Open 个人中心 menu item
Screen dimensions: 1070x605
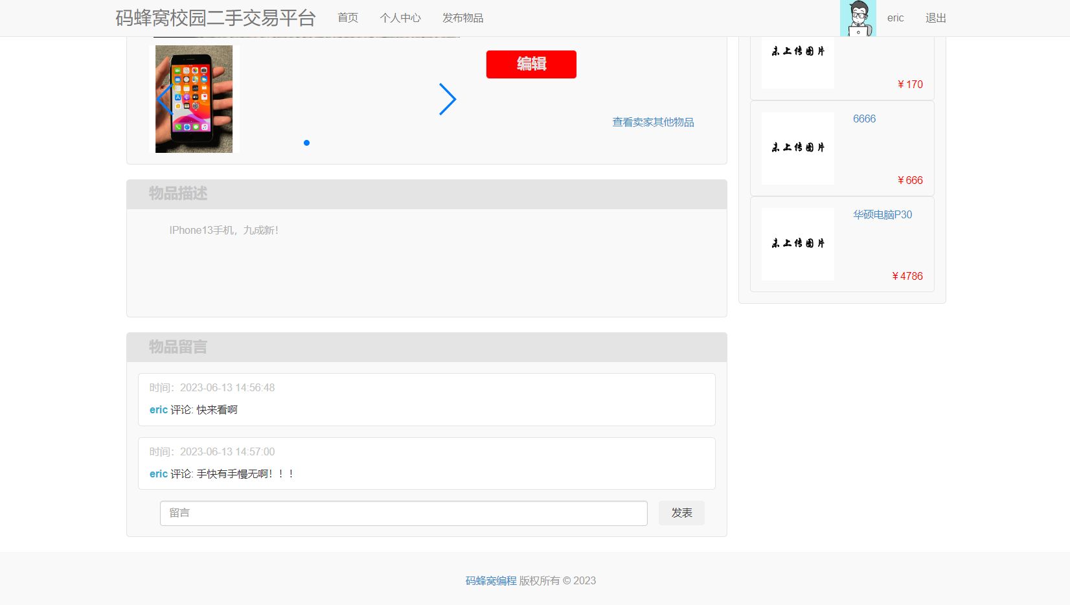pyautogui.click(x=400, y=18)
